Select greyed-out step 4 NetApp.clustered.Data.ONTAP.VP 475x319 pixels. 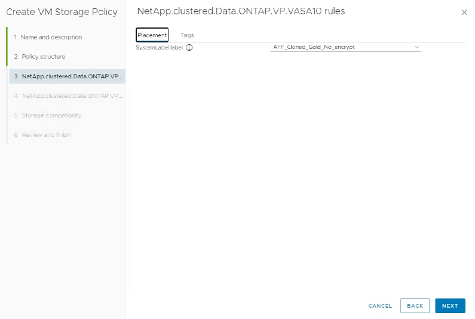[69, 96]
